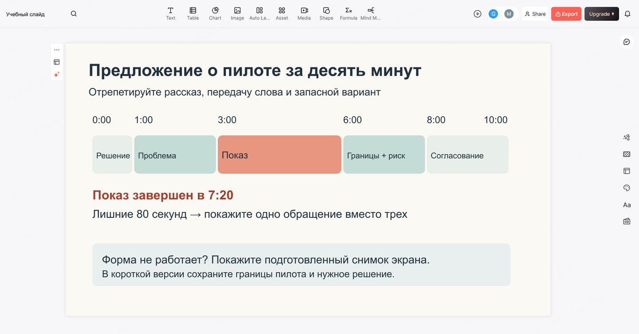Pick the Shape tool
The height and width of the screenshot is (334, 639).
click(x=326, y=13)
